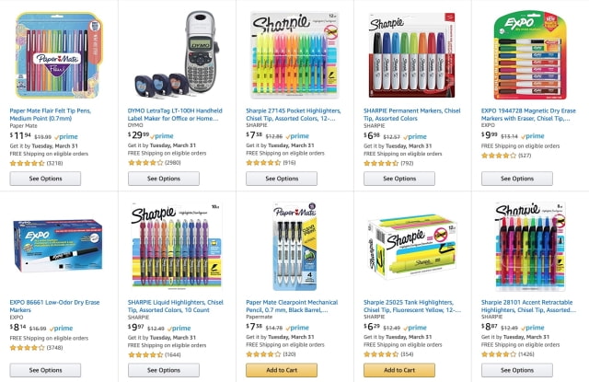
Task: Add Paper Mate Clearpoint Pencil to cart
Action: (x=282, y=370)
